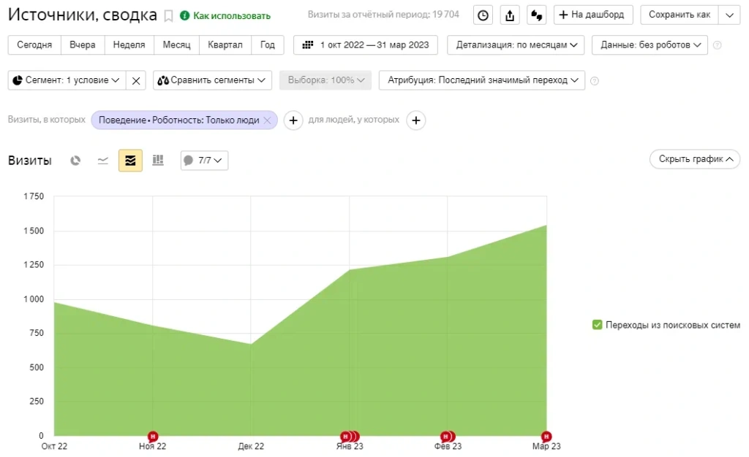Screen dimensions: 749x457
Task: Click the annotation marker at Ноя 22
Action: pos(153,436)
